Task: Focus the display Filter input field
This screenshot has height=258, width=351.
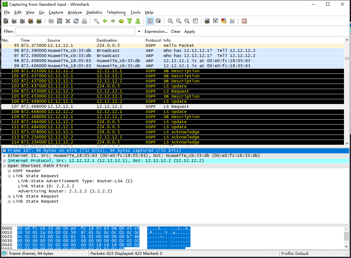Action: [75, 31]
